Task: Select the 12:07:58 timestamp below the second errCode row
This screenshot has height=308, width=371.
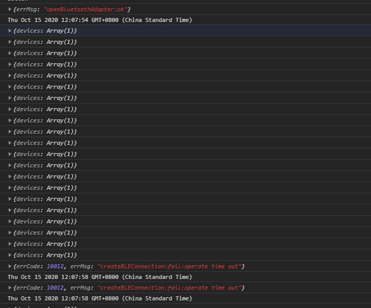Action: [x=100, y=298]
